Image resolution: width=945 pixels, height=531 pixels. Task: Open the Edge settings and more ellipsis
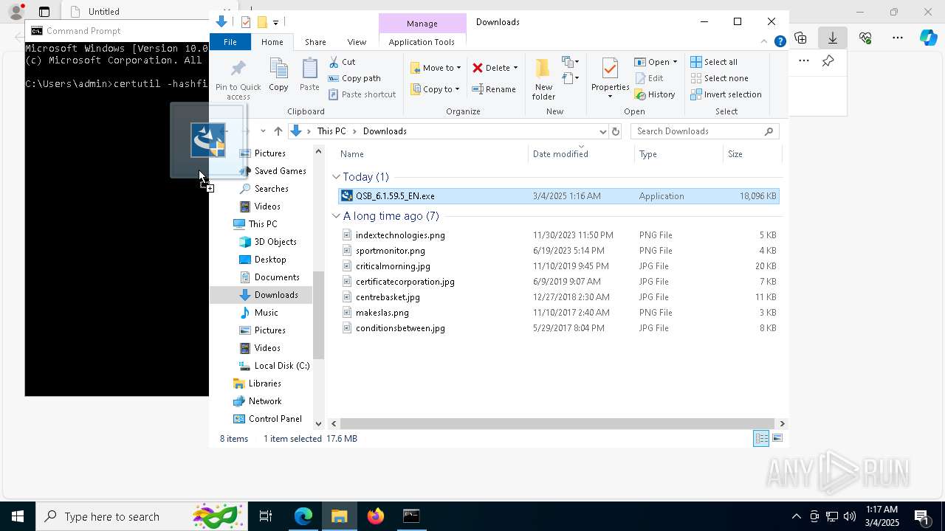(897, 38)
